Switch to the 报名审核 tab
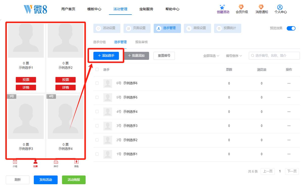Viewport: 303px width, 192px height. coord(141,42)
